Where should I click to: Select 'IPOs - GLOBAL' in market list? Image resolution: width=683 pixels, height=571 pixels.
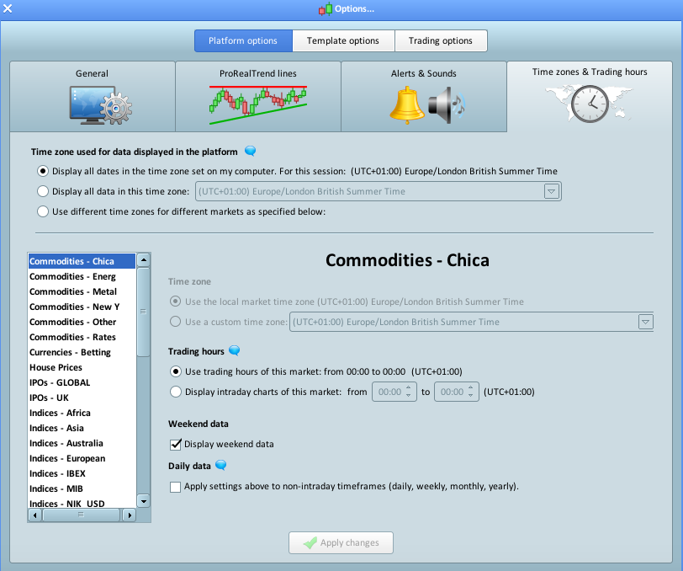click(x=82, y=382)
